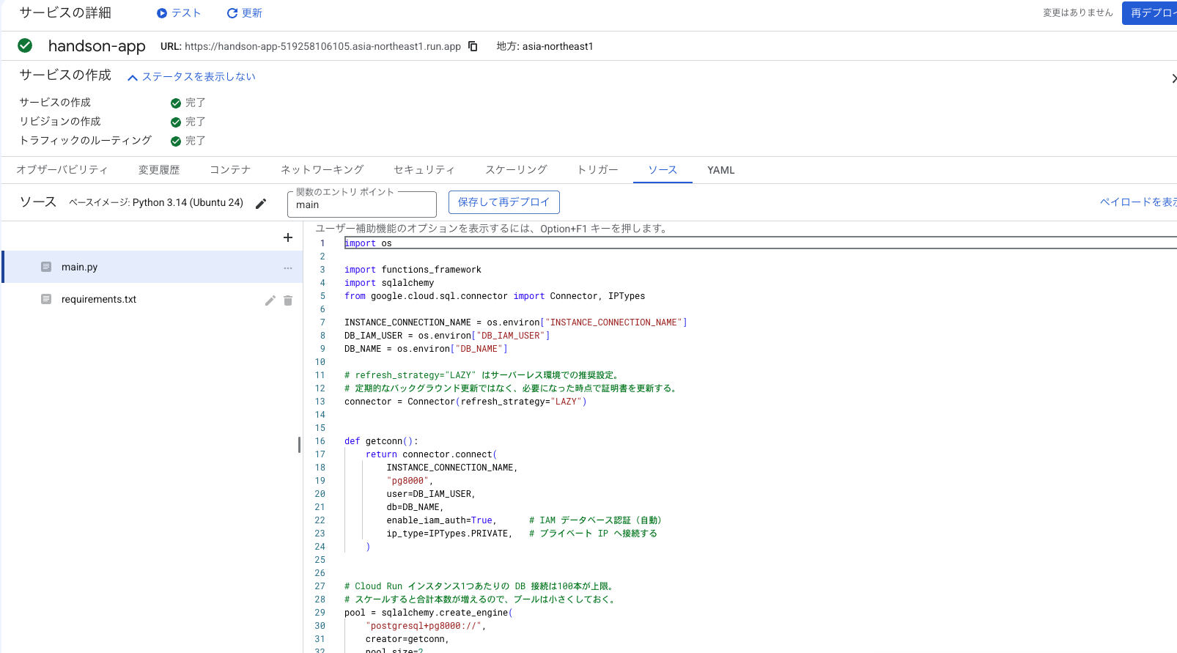
Task: Click the DB_NAME assignment line
Action: point(426,349)
